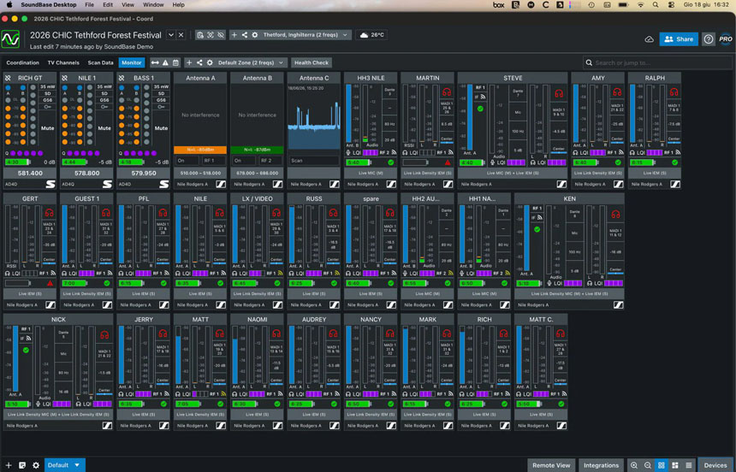
Task: Toggle the On field of Antenna A
Action: (187, 161)
